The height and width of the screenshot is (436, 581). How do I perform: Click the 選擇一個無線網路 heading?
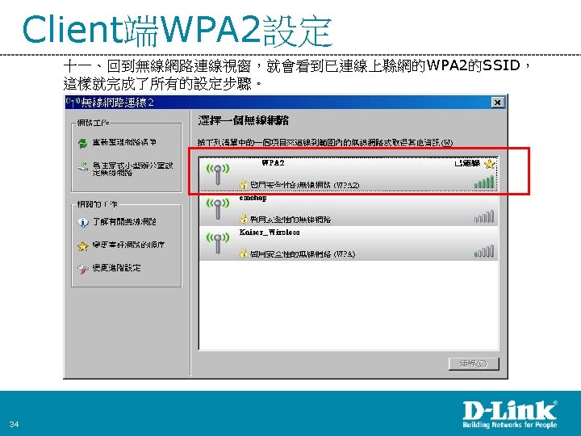coord(244,120)
